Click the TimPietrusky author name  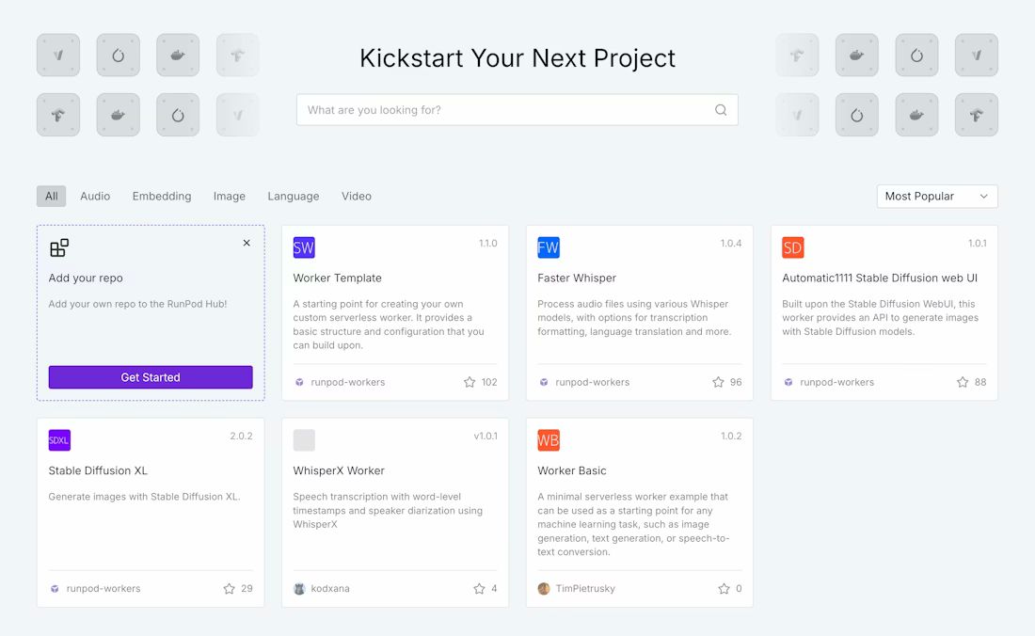[585, 589]
